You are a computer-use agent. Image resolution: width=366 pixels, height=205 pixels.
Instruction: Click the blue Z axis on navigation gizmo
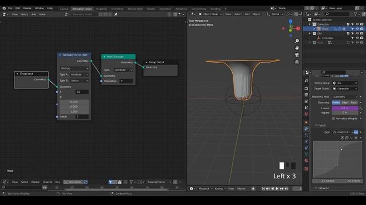(291, 22)
